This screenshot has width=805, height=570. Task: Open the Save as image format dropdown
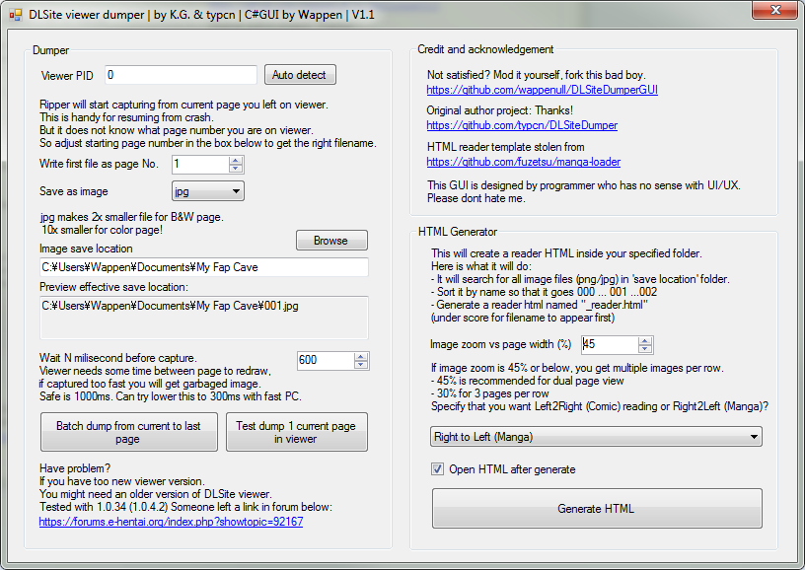tap(208, 191)
